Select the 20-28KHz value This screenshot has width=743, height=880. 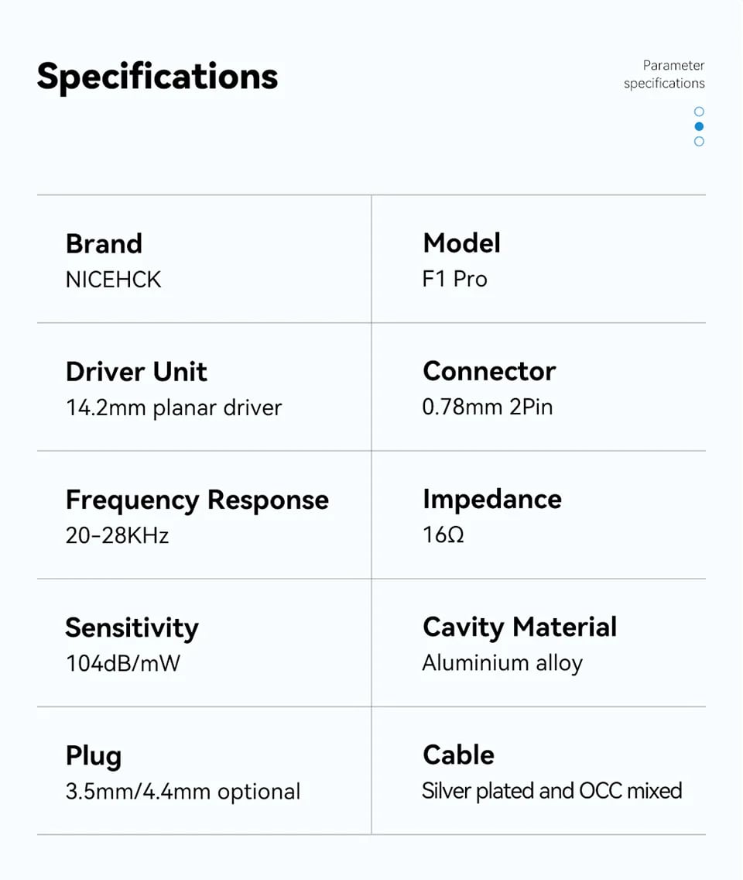coord(117,535)
